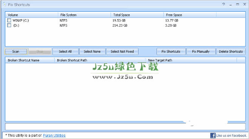Screen dimensions: 249x139
Task: Sort by the Total Space column header
Action: click(137, 15)
